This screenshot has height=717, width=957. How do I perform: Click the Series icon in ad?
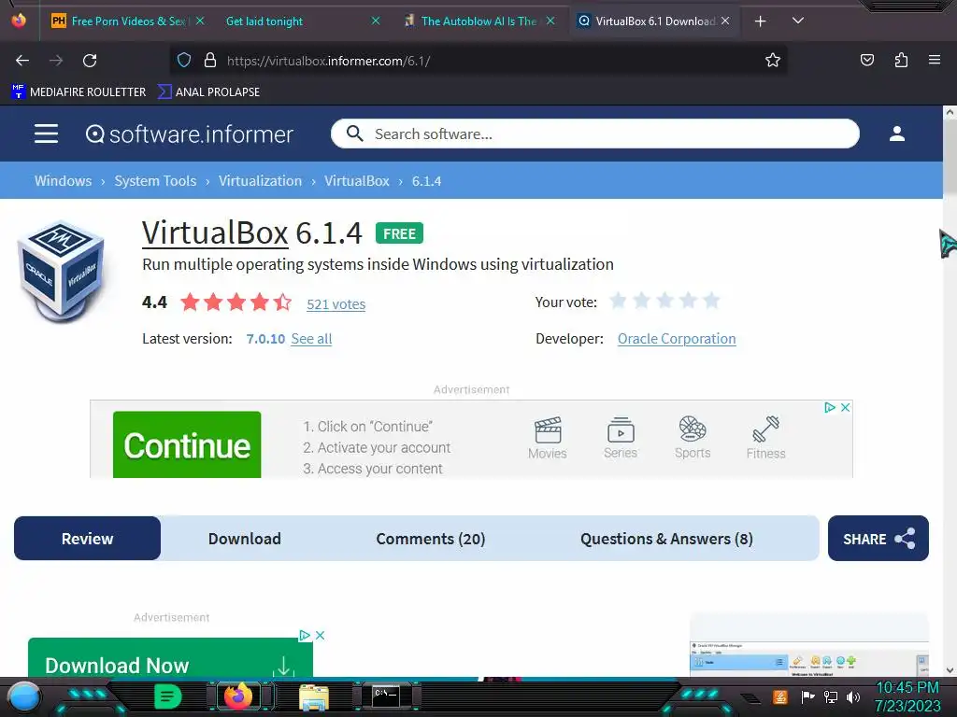621,439
